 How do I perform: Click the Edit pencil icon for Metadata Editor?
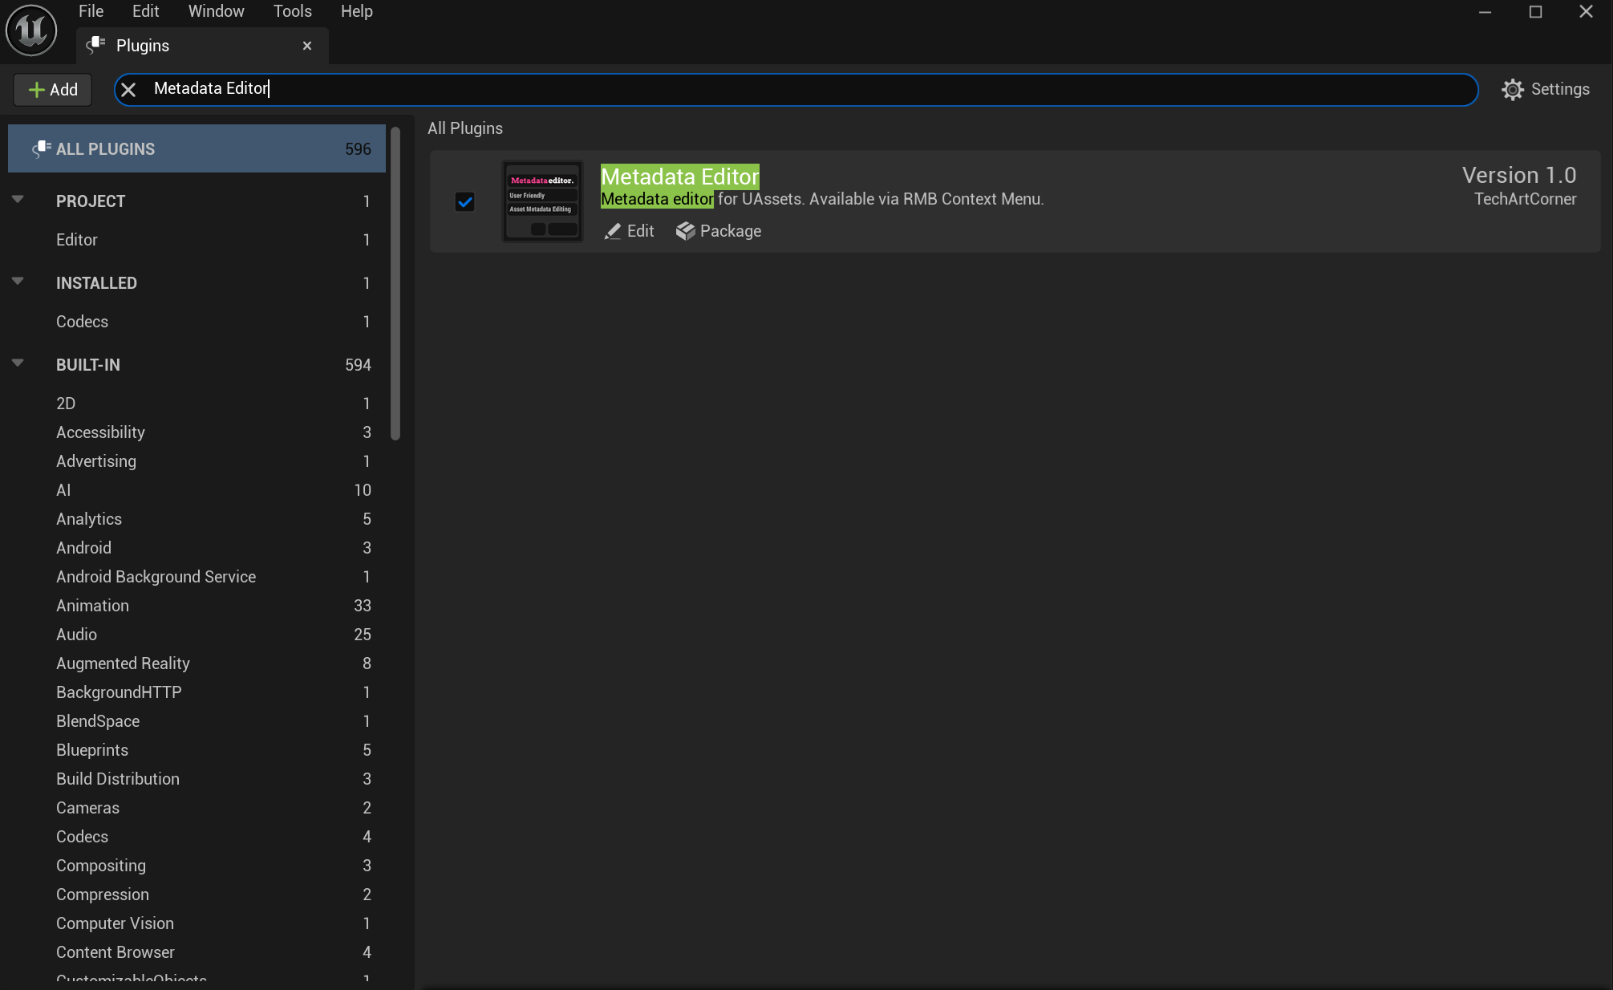point(613,232)
